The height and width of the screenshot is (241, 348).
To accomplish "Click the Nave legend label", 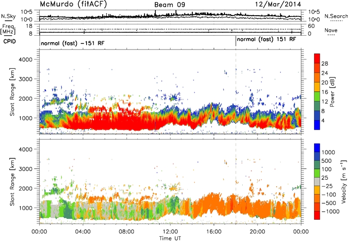I will coord(331,30).
